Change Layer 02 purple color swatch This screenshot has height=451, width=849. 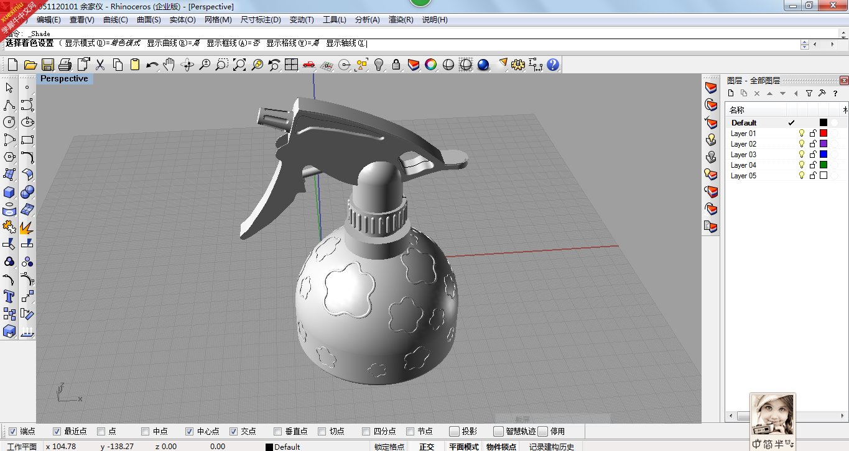coord(823,143)
